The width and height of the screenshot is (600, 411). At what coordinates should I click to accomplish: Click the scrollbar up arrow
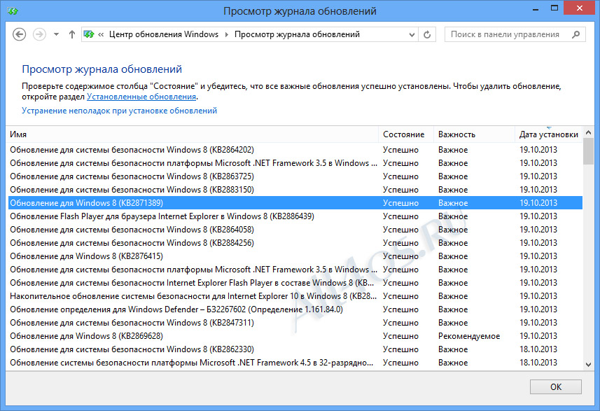point(589,132)
